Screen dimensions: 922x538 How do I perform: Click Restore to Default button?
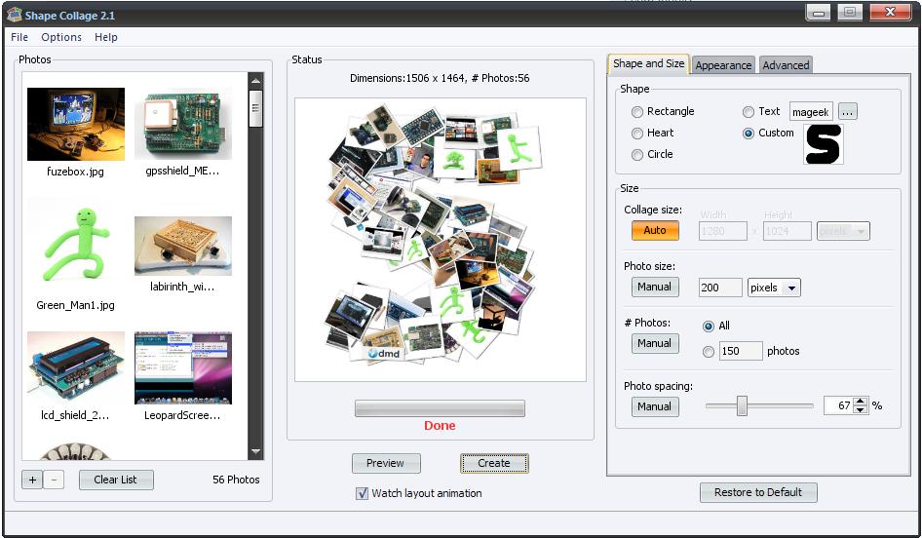758,492
